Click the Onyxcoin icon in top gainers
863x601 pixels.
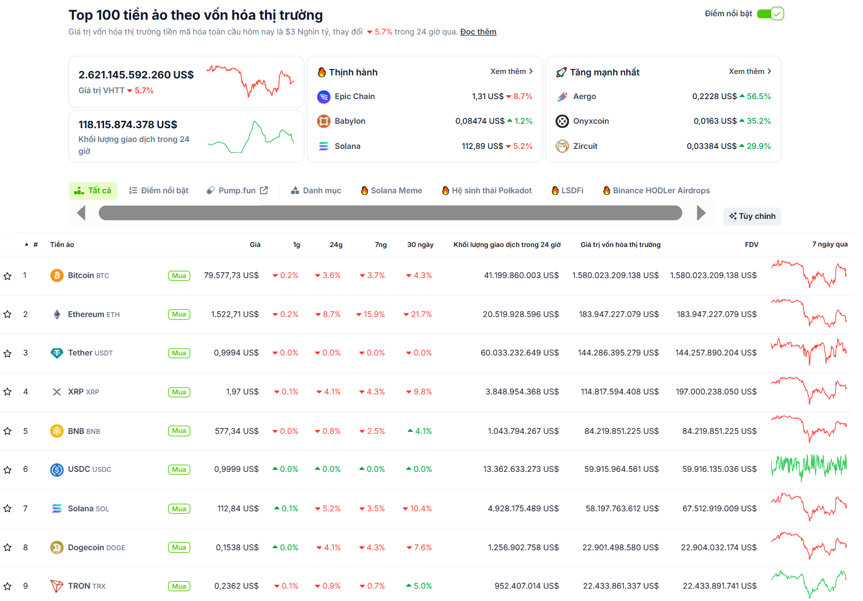tap(562, 121)
